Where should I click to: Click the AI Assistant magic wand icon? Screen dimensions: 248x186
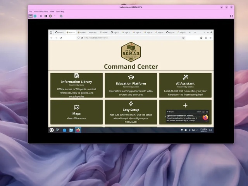point(185,77)
